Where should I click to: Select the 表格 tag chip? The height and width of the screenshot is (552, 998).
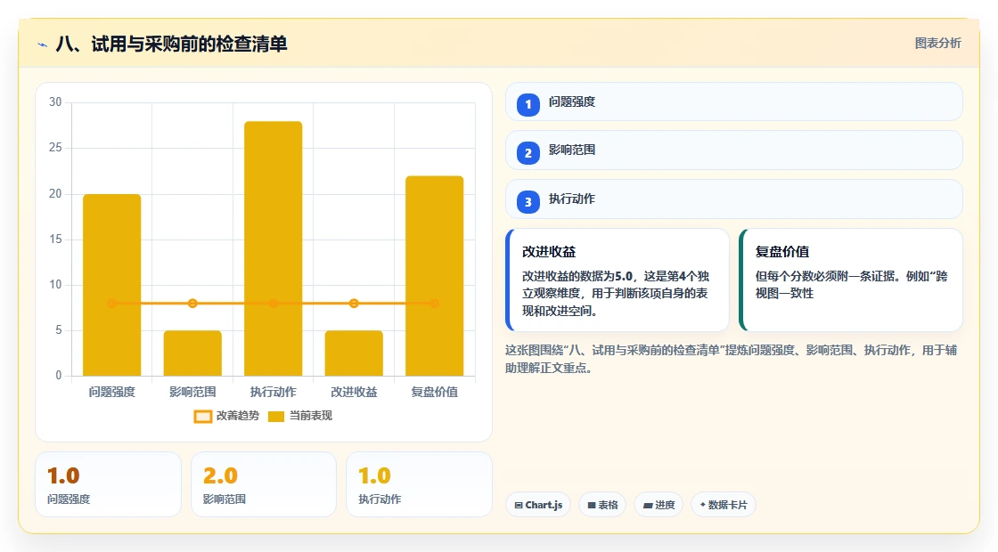click(602, 505)
